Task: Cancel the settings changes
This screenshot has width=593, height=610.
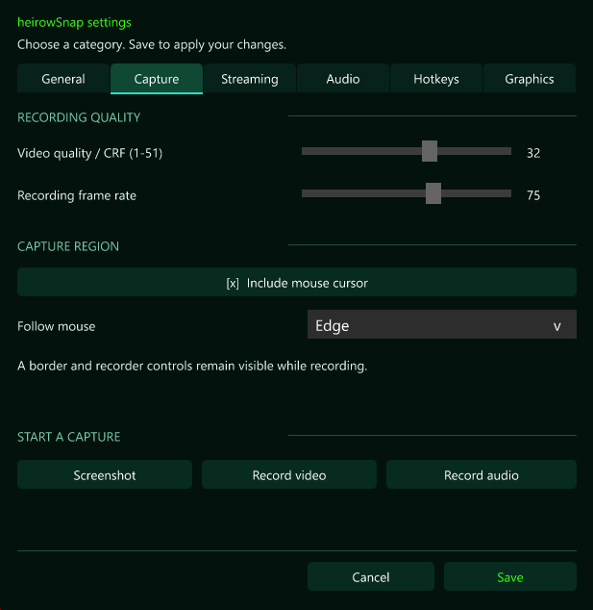Action: tap(371, 576)
